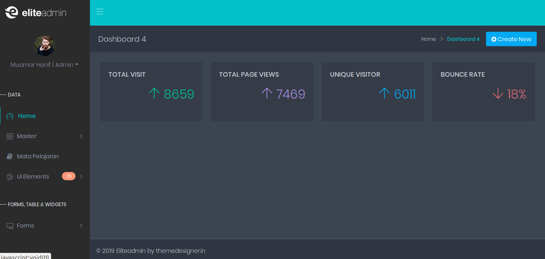Click the profile avatar photo
Screen dimensions: 545x259
[45, 45]
